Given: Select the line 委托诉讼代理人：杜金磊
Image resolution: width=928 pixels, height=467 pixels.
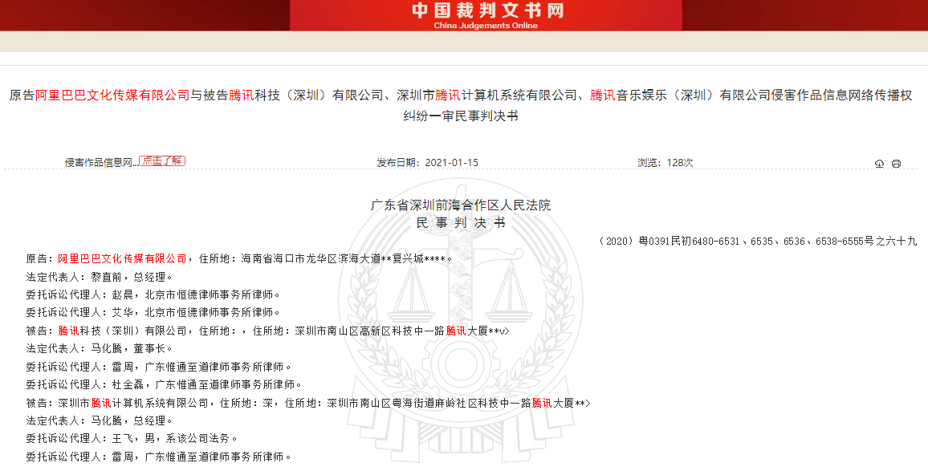Looking at the screenshot, I should (x=164, y=384).
